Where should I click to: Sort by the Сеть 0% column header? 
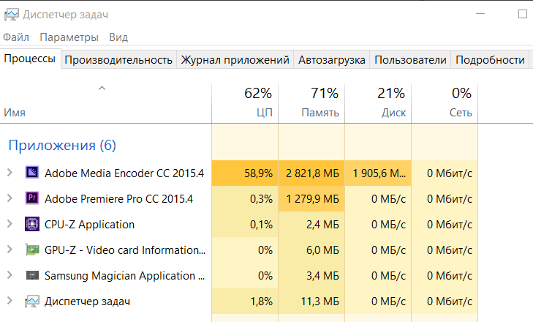tap(445, 103)
